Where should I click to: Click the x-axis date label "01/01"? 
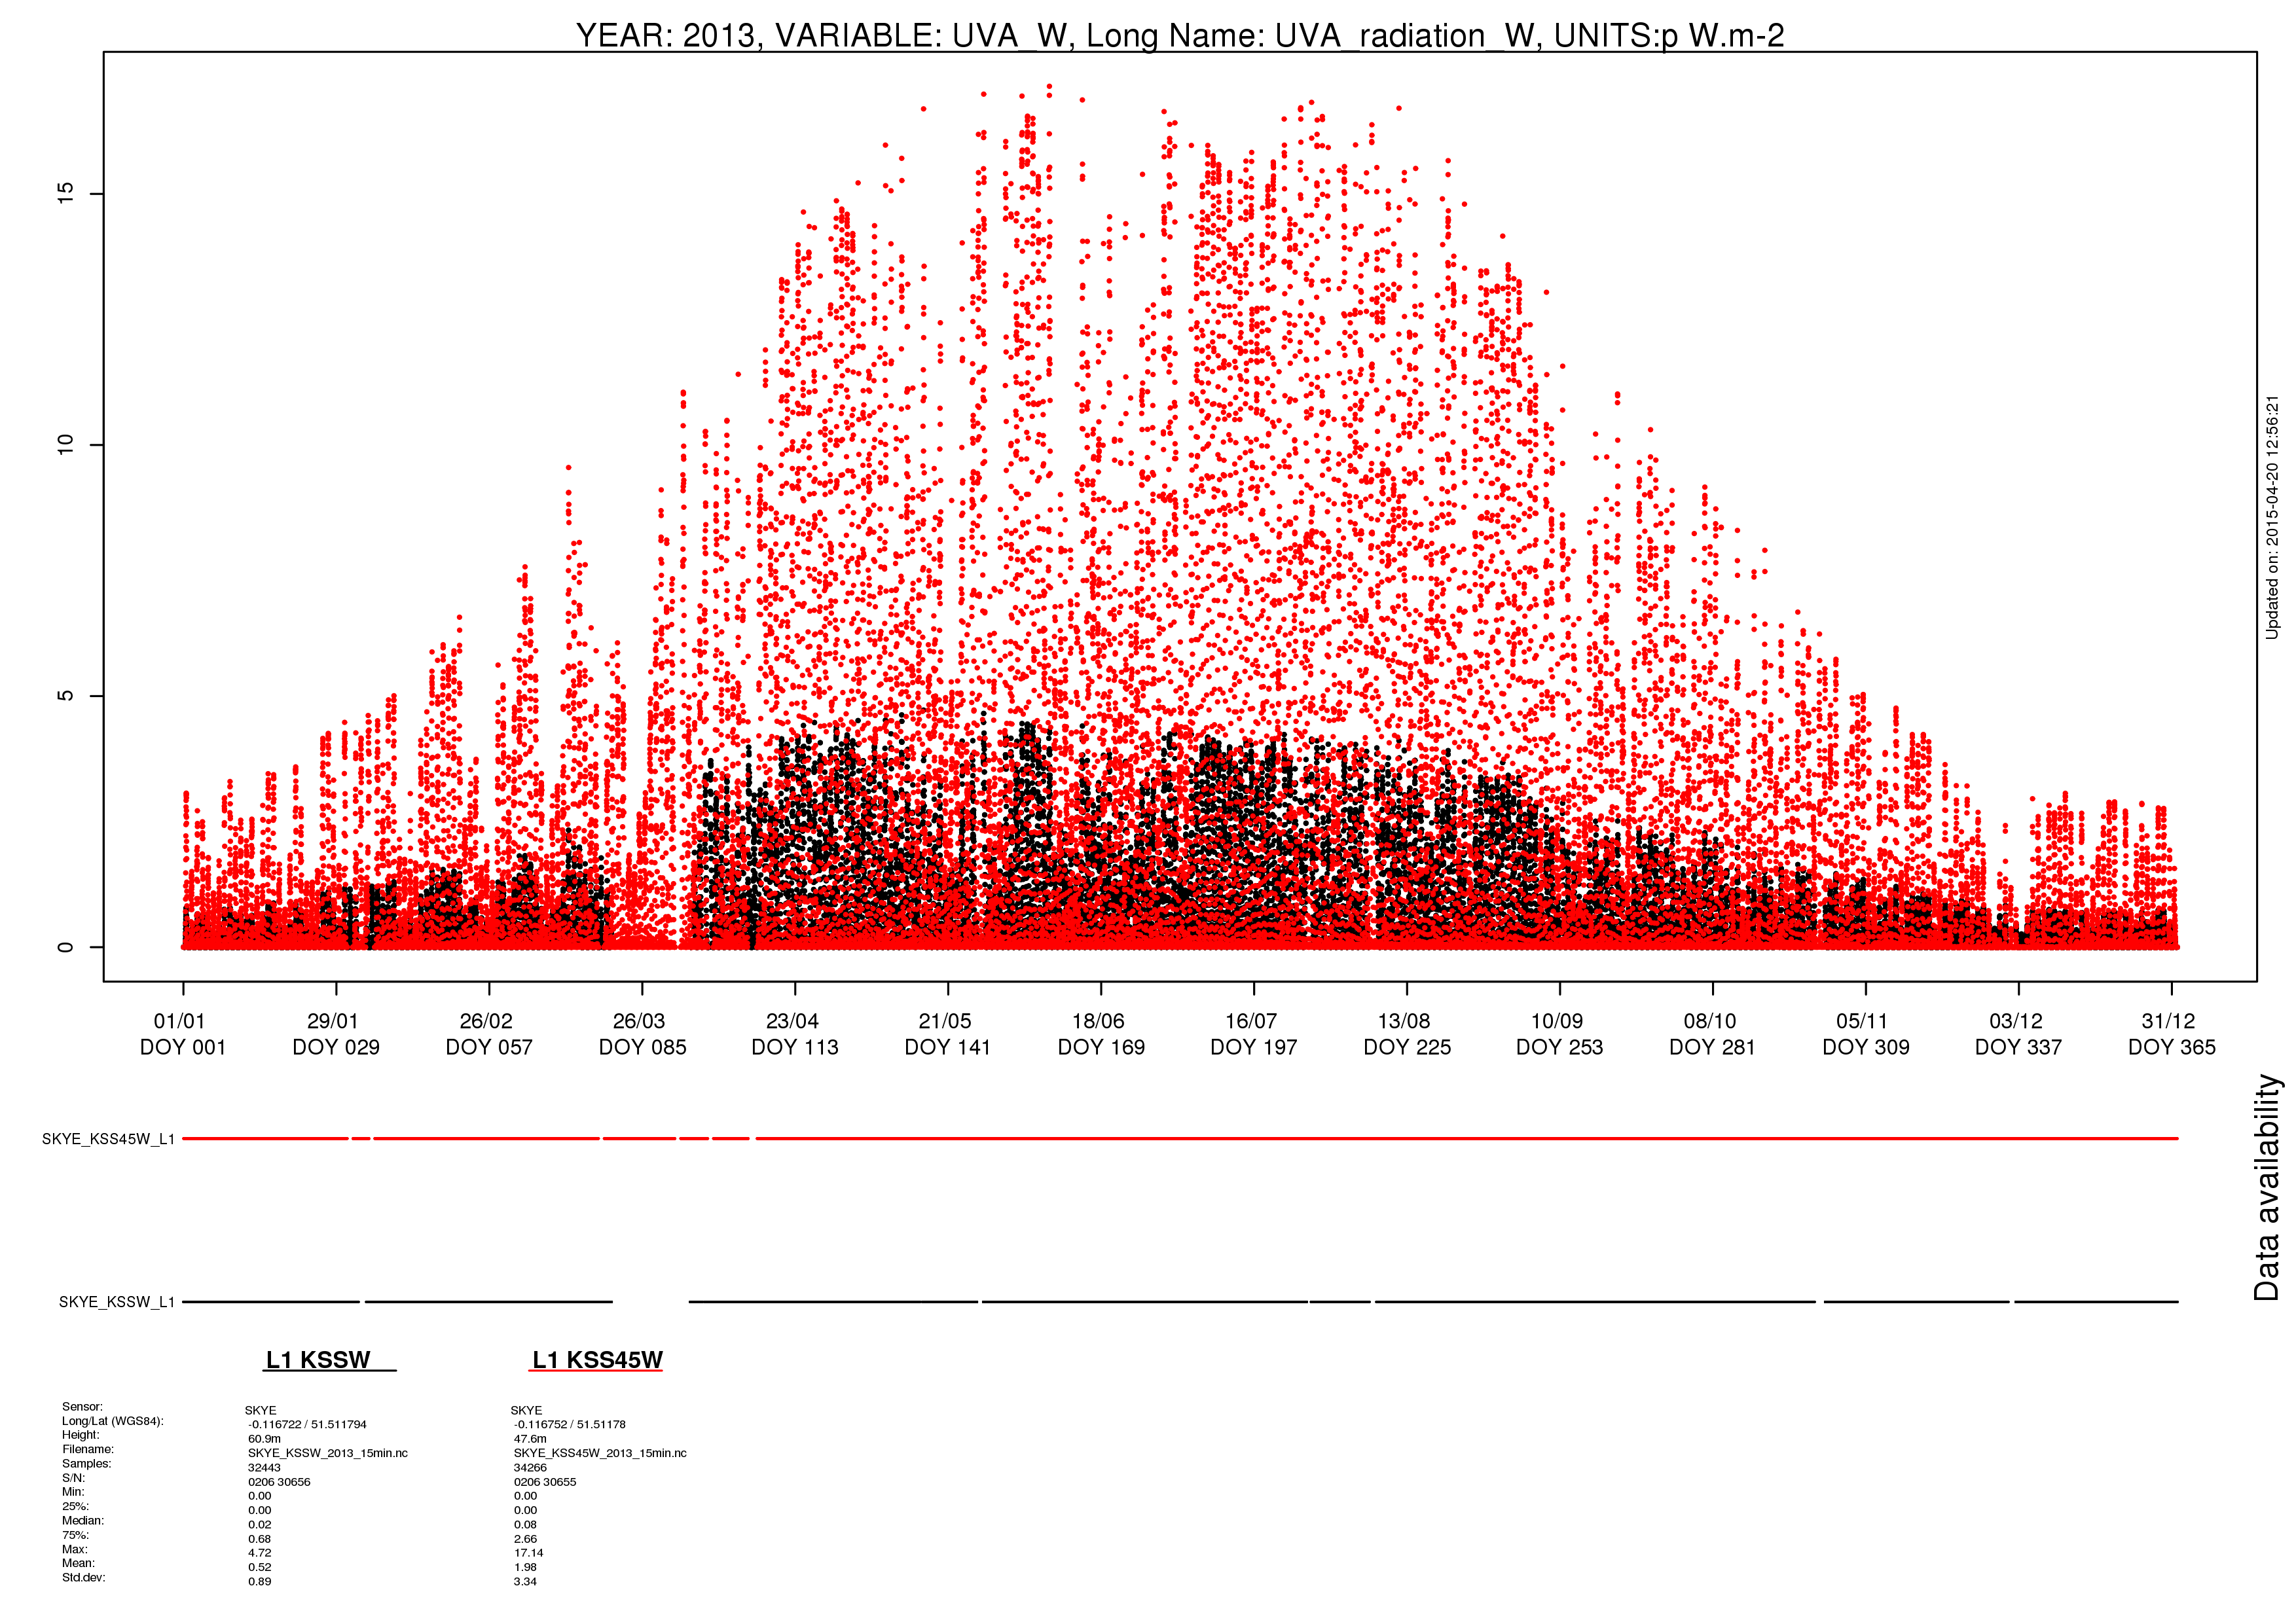(179, 1021)
